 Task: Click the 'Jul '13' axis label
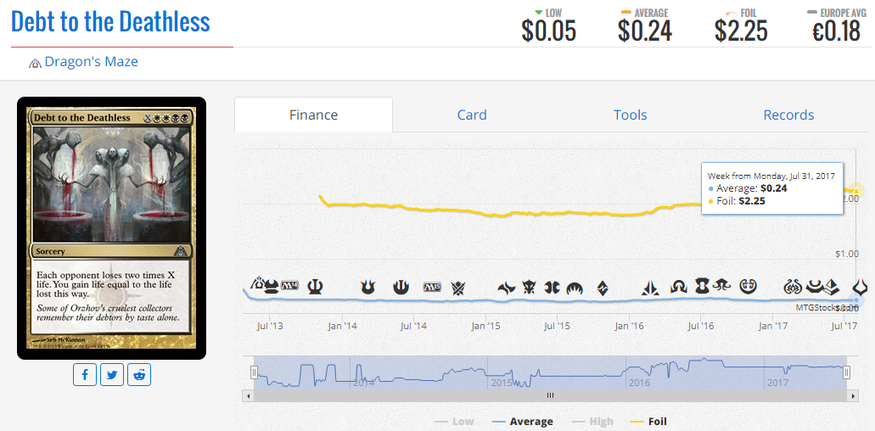coord(270,326)
